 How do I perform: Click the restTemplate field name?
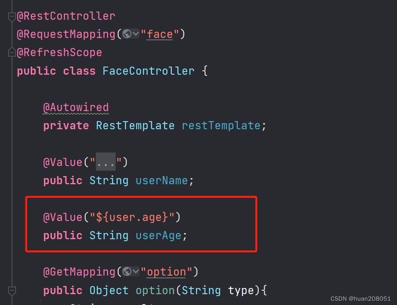pos(221,126)
